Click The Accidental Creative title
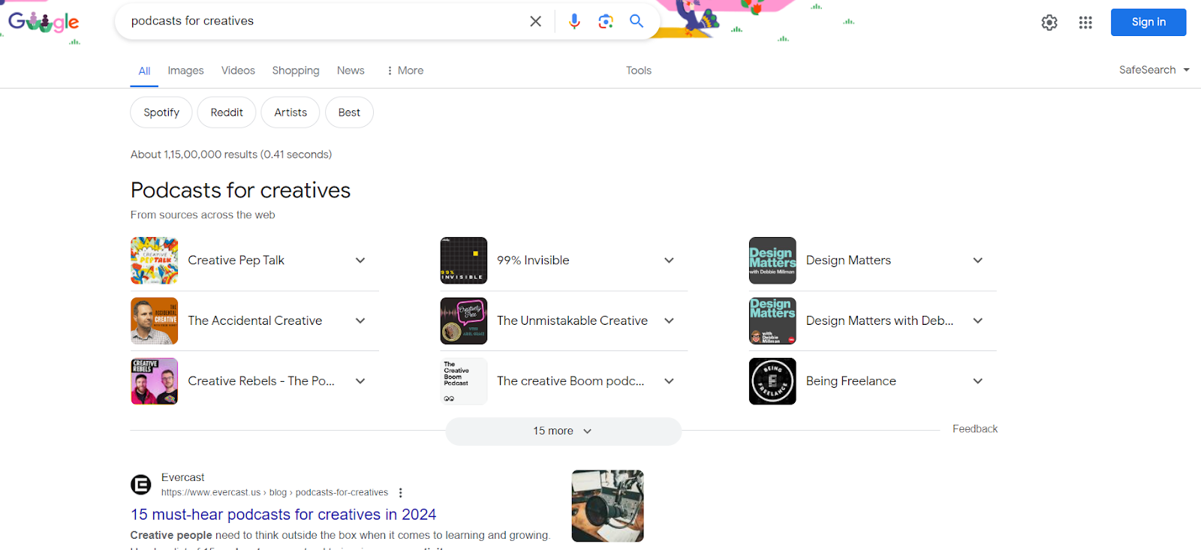Screen dimensions: 1201x550 pos(255,321)
